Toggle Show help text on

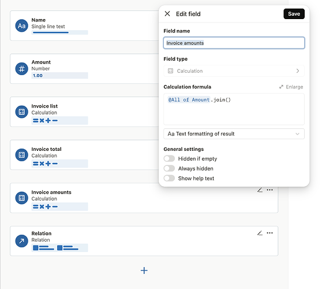click(x=169, y=178)
